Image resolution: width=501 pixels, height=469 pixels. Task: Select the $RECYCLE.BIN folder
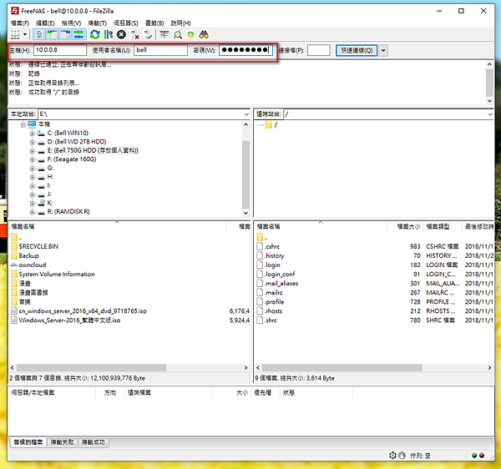38,246
